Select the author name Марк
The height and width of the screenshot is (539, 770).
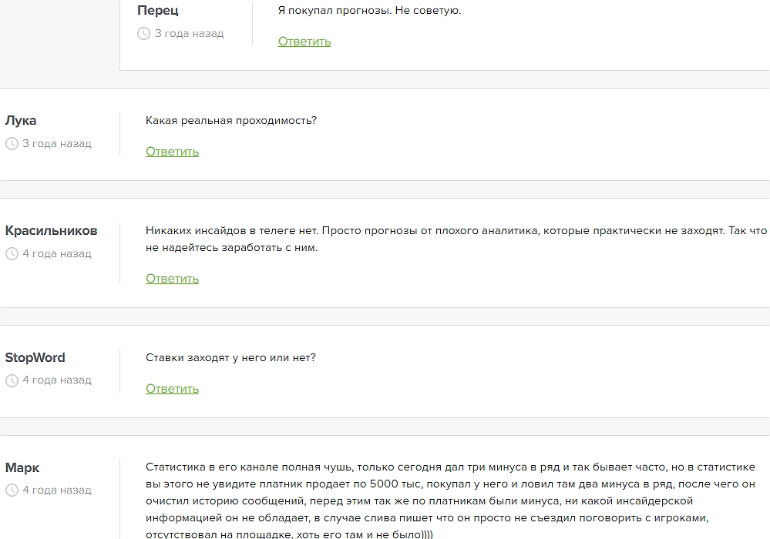pos(22,468)
